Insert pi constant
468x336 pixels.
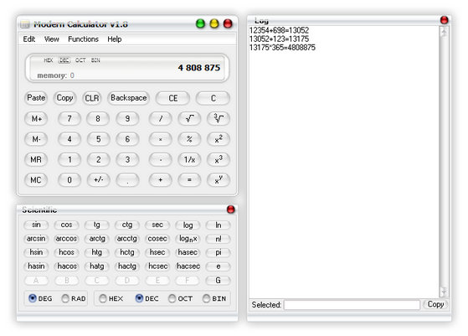click(219, 252)
